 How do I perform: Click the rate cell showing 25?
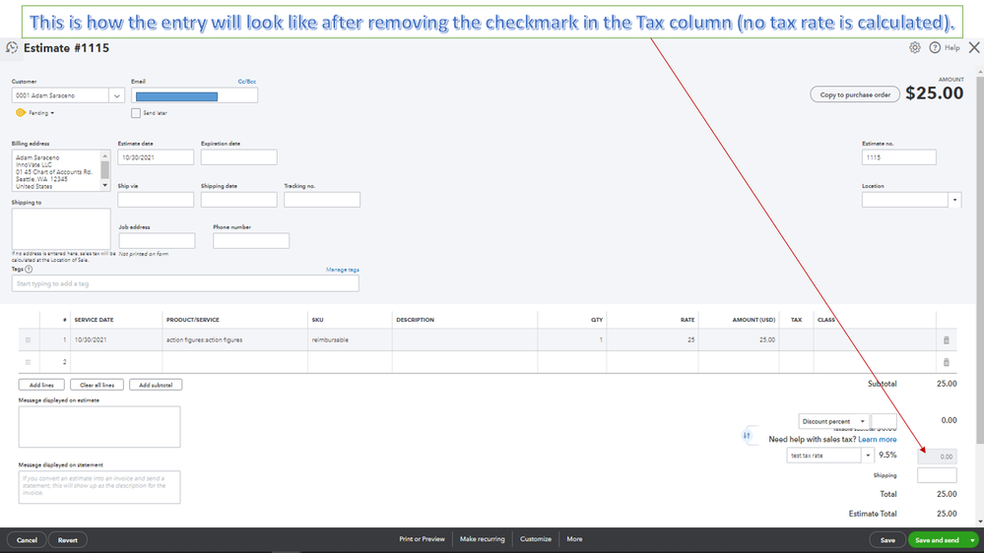(652, 339)
